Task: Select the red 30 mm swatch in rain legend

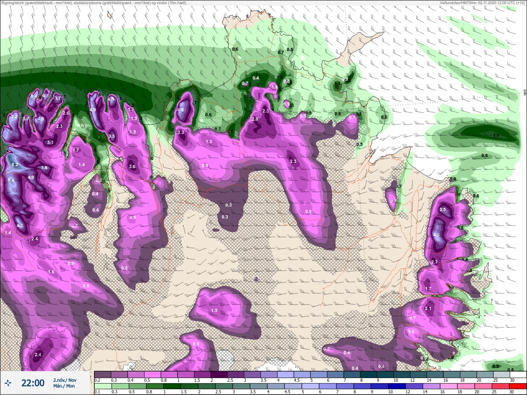Action: [x=517, y=386]
